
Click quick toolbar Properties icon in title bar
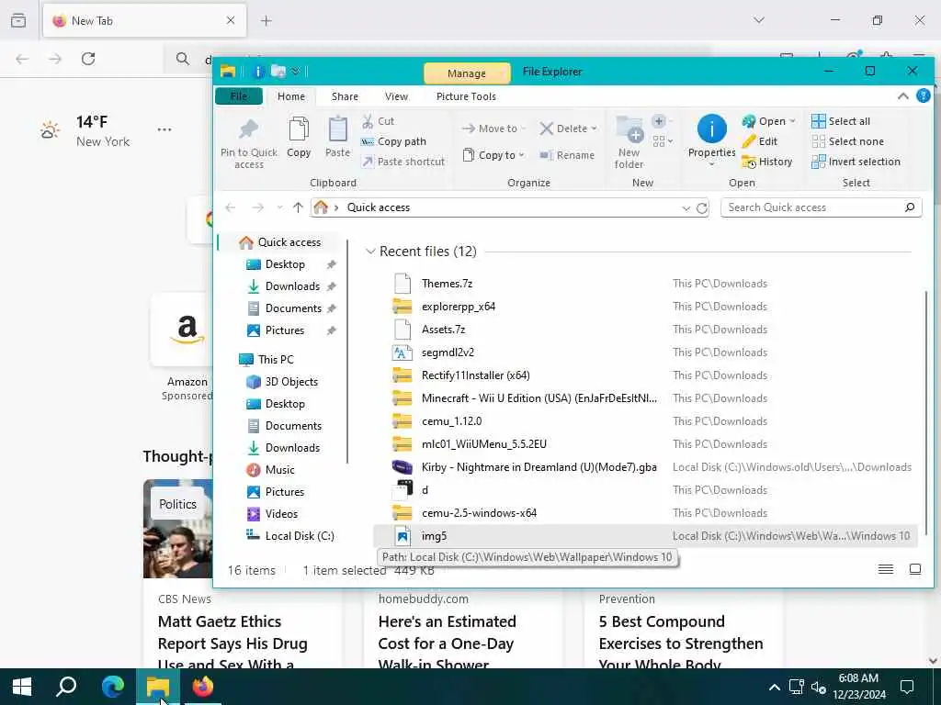[258, 72]
